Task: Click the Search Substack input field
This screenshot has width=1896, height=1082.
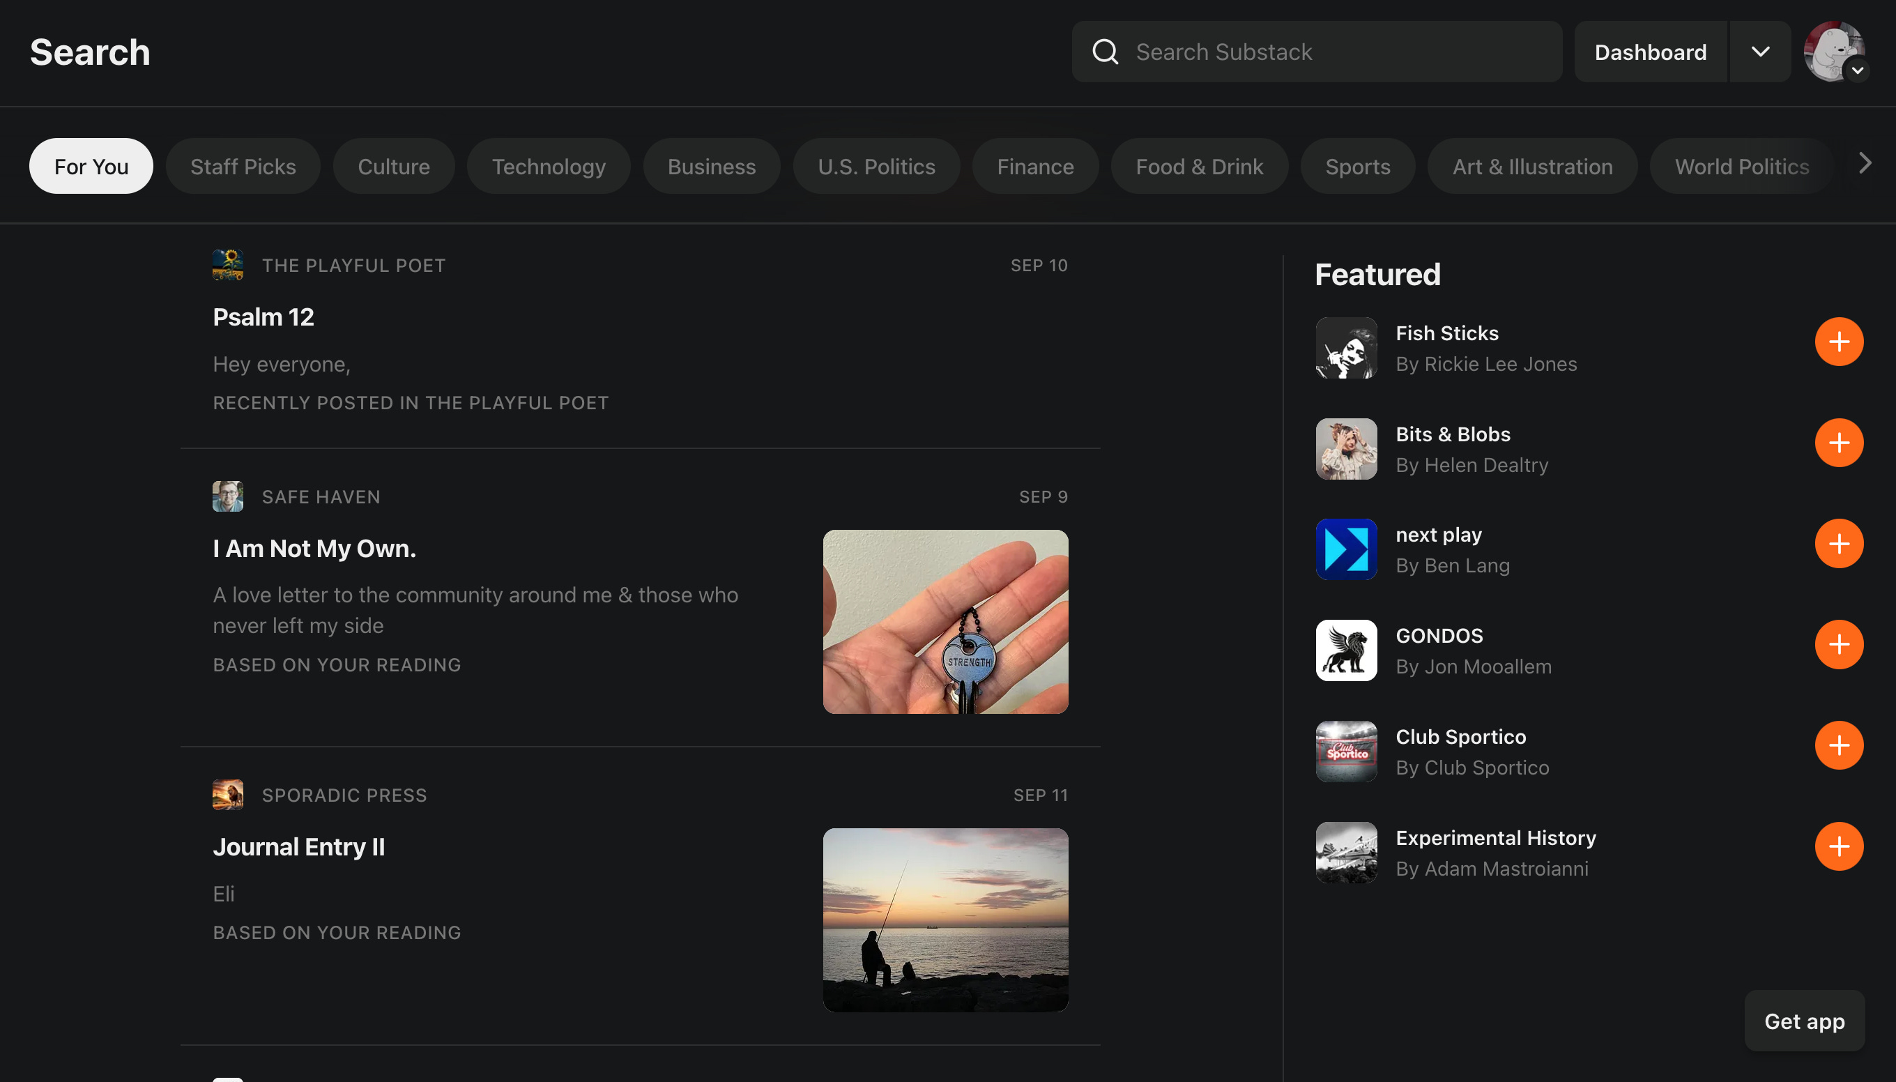Action: click(1337, 52)
